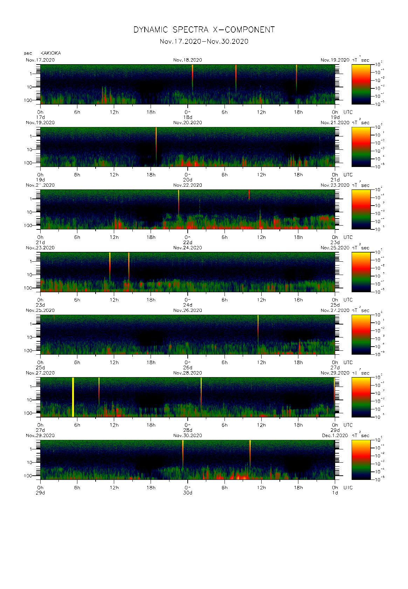Open the spectrogram panel covering Nov.26.2020

click(188, 335)
